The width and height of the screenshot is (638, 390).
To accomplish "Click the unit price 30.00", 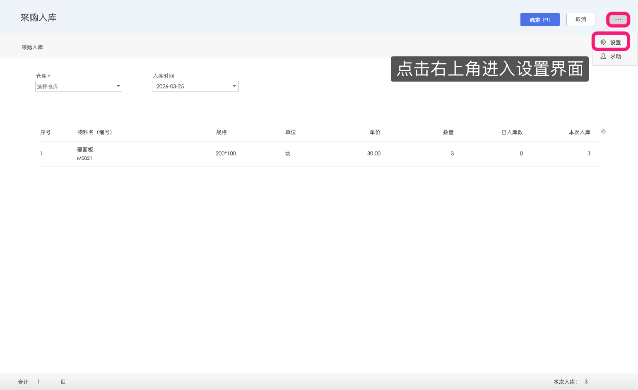I will click(x=374, y=154).
